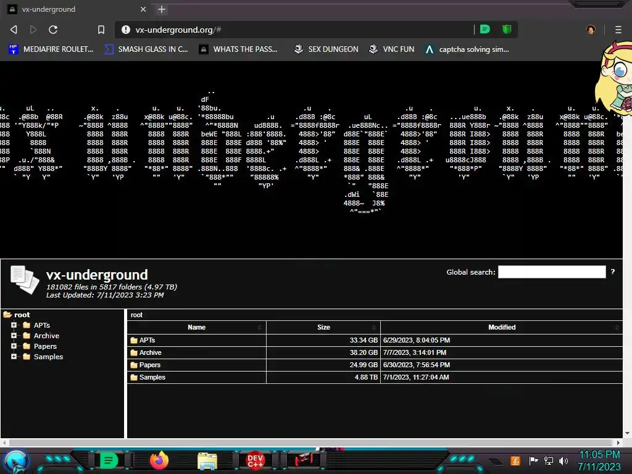The height and width of the screenshot is (474, 632).
Task: Click the vx-underground documents logo icon
Action: [25, 280]
